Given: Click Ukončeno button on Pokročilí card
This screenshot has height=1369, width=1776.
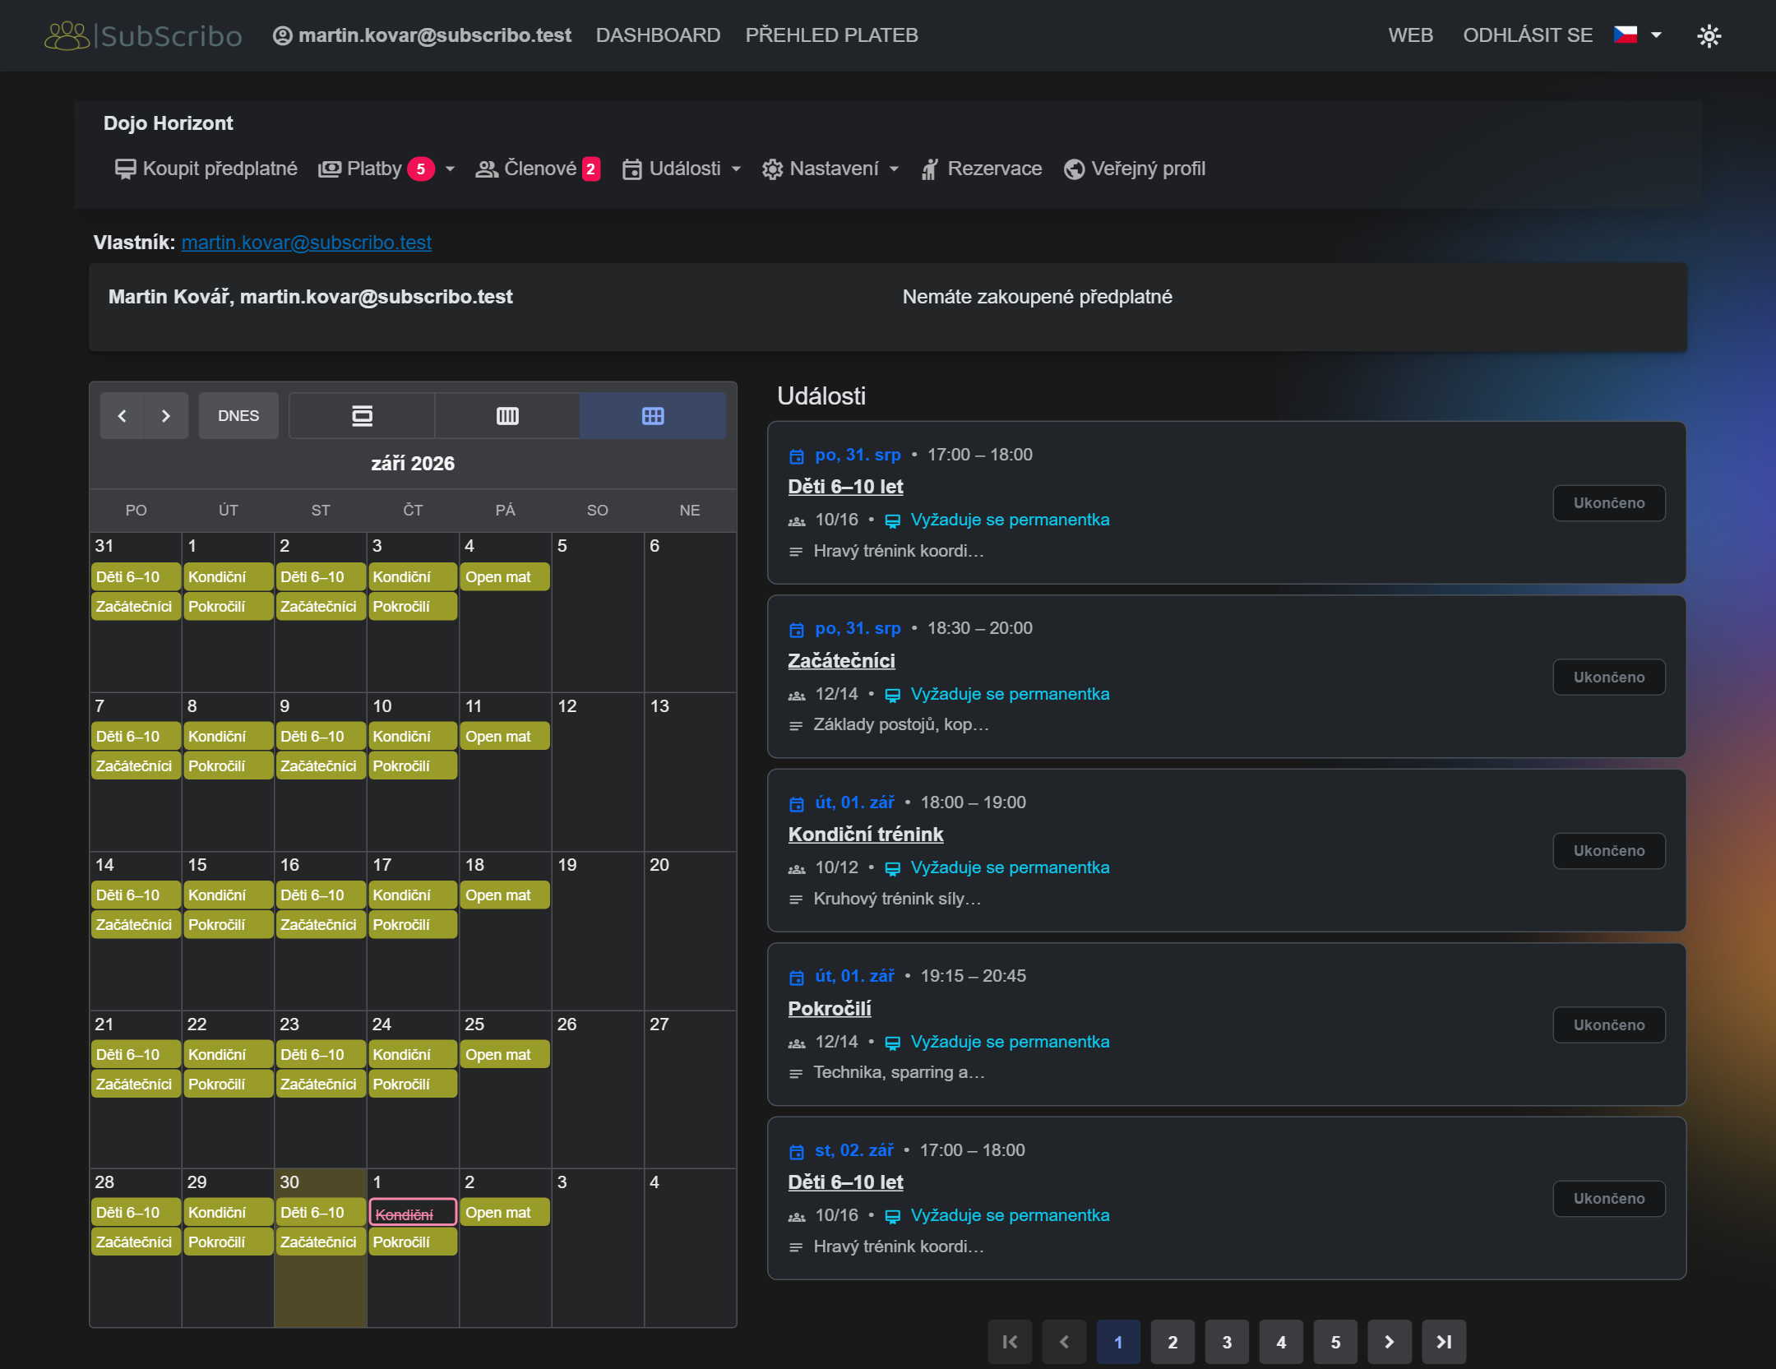Looking at the screenshot, I should coord(1609,1025).
